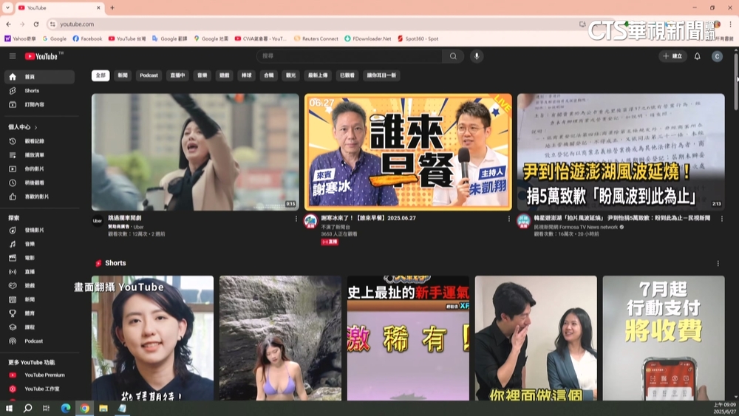The width and height of the screenshot is (739, 416).
Task: Open 音樂 music in Explore section
Action: (40, 244)
